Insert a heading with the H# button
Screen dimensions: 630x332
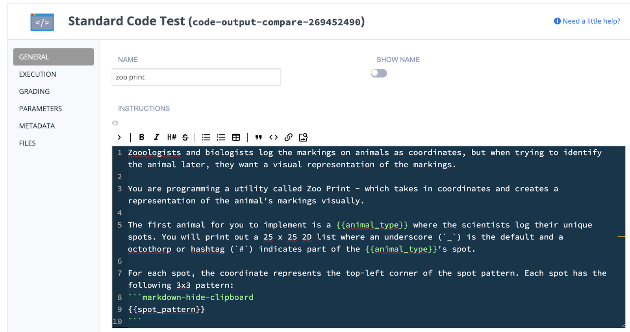tap(172, 137)
